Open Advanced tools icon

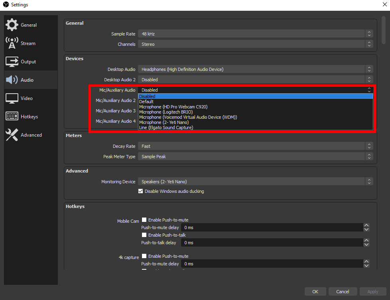pos(12,135)
